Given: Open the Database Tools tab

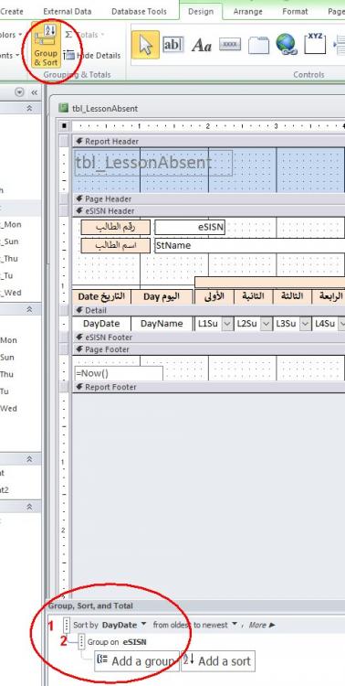Looking at the screenshot, I should [x=139, y=11].
